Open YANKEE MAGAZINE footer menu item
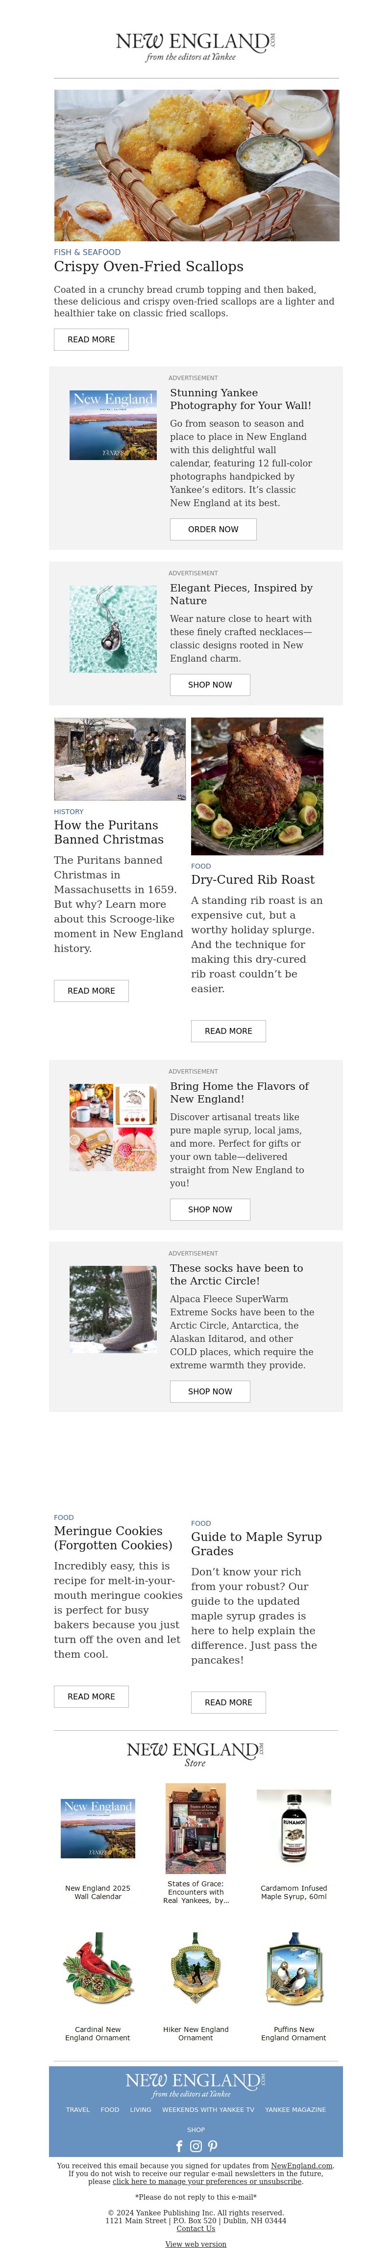Screen dimensions: 392x2260 [x=295, y=2109]
